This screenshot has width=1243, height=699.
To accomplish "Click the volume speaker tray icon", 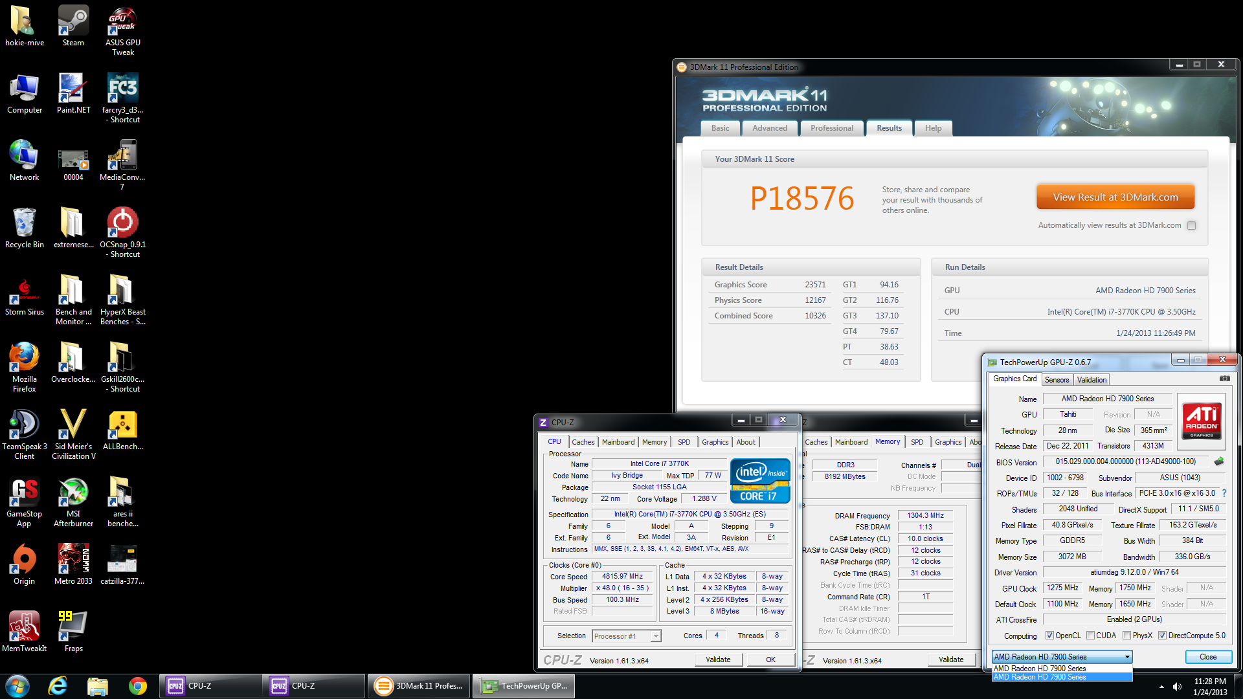I will click(1177, 687).
